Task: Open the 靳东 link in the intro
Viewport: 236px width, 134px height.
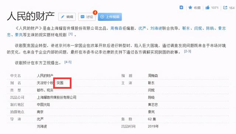Action: pos(186,28)
